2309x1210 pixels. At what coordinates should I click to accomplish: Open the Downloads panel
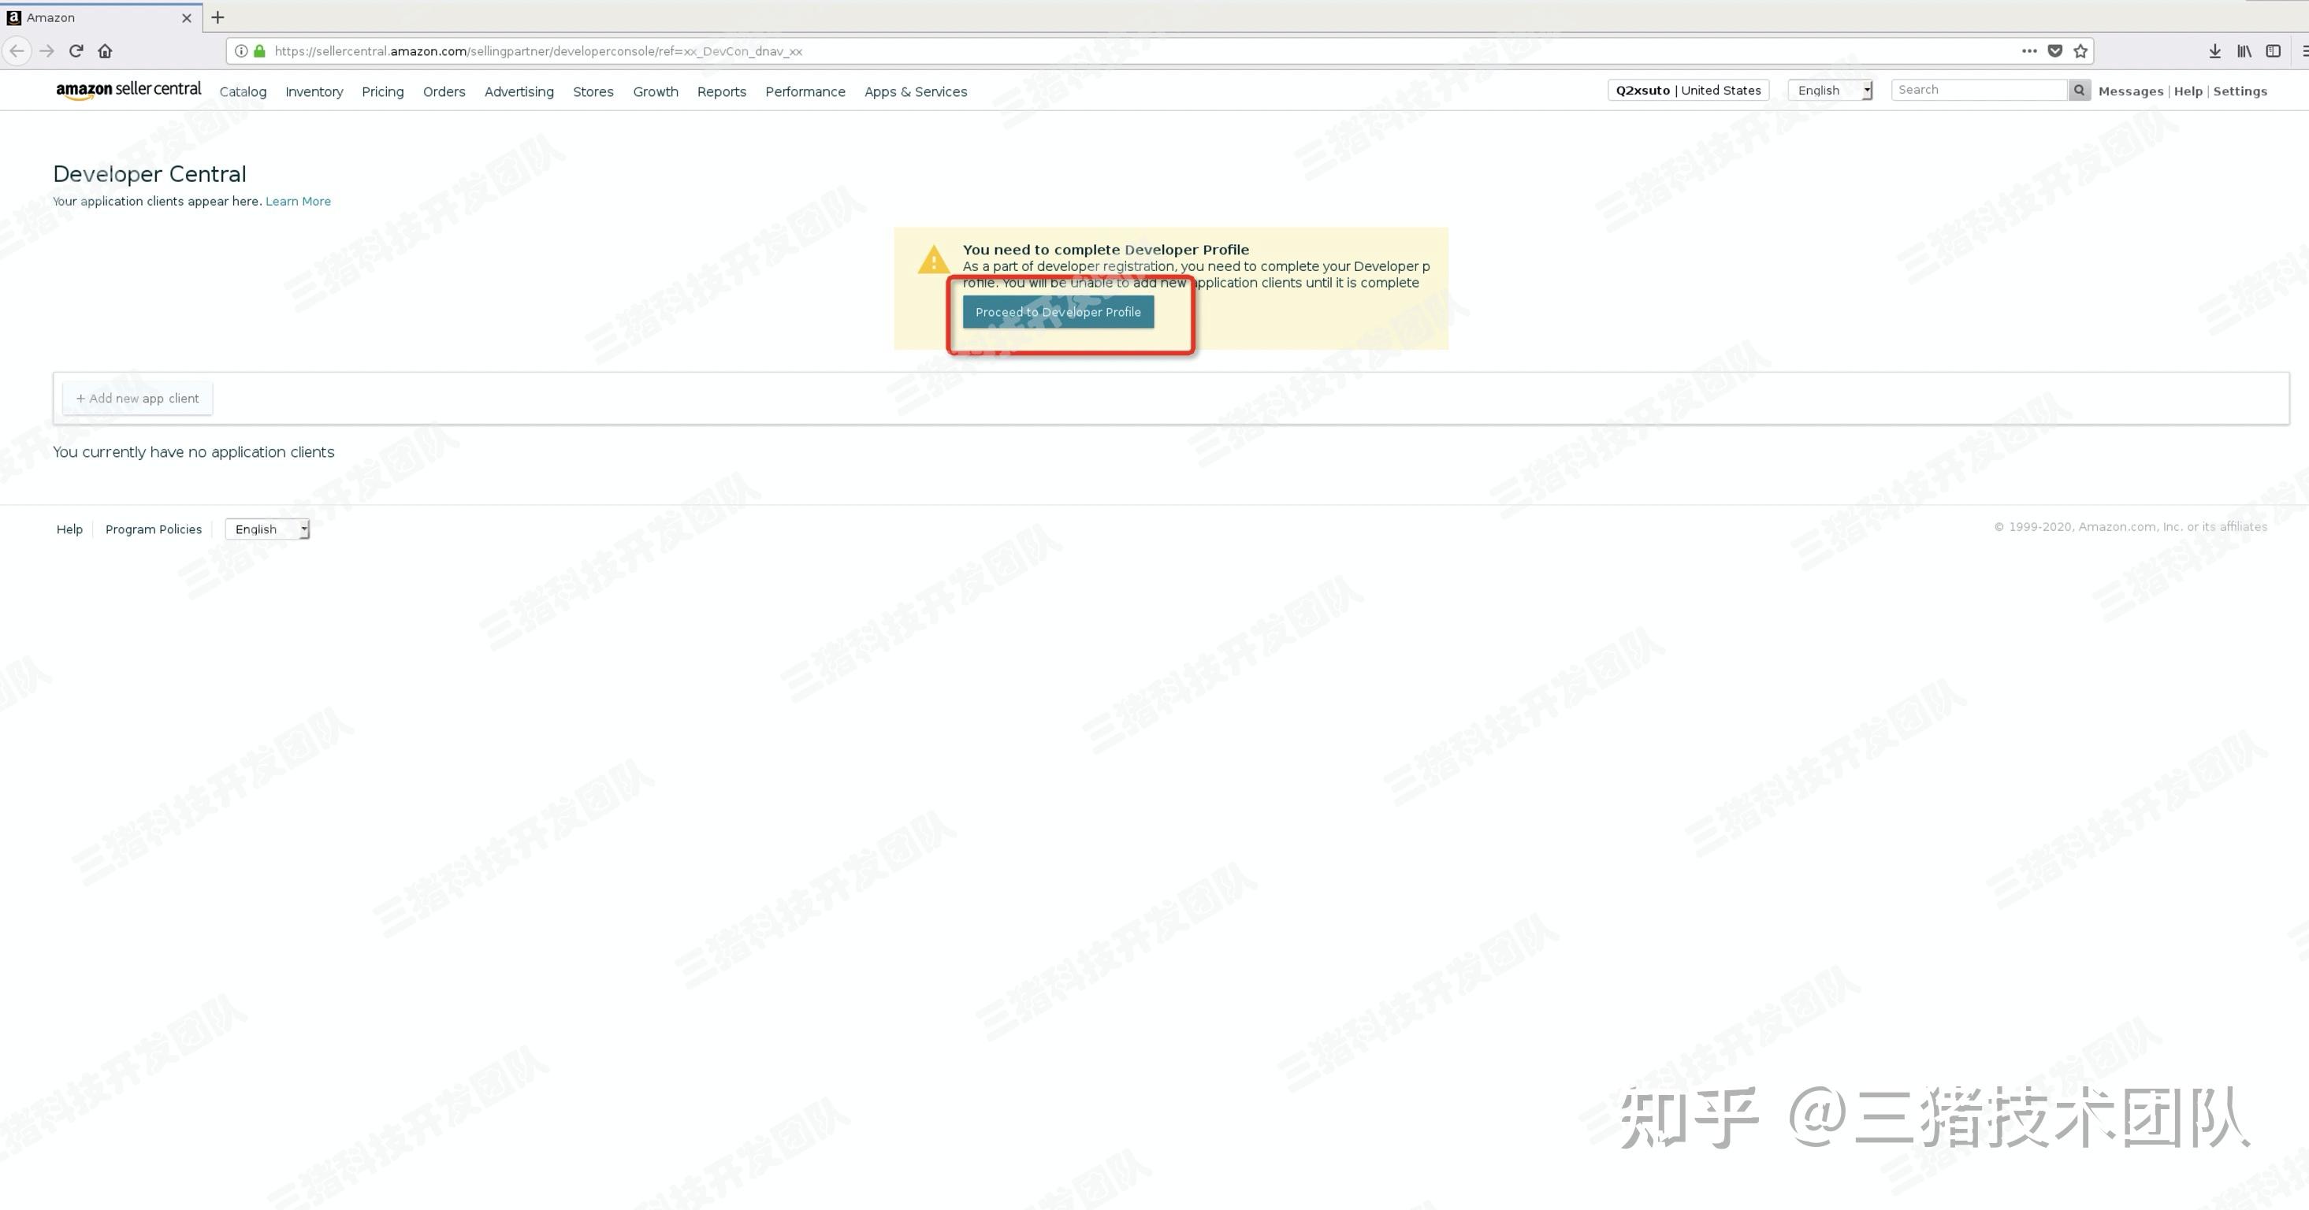pos(2215,51)
